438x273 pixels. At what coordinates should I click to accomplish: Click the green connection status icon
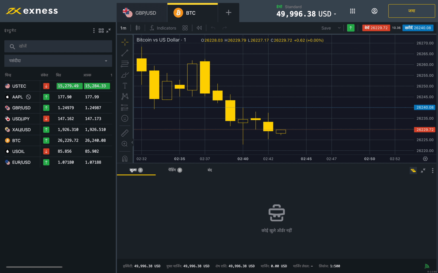(x=427, y=266)
